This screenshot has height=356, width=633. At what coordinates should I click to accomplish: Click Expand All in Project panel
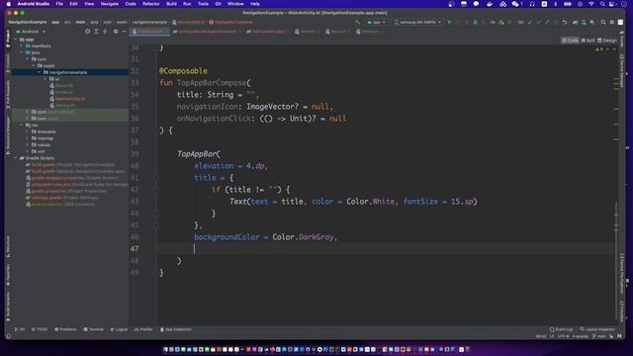coord(97,31)
